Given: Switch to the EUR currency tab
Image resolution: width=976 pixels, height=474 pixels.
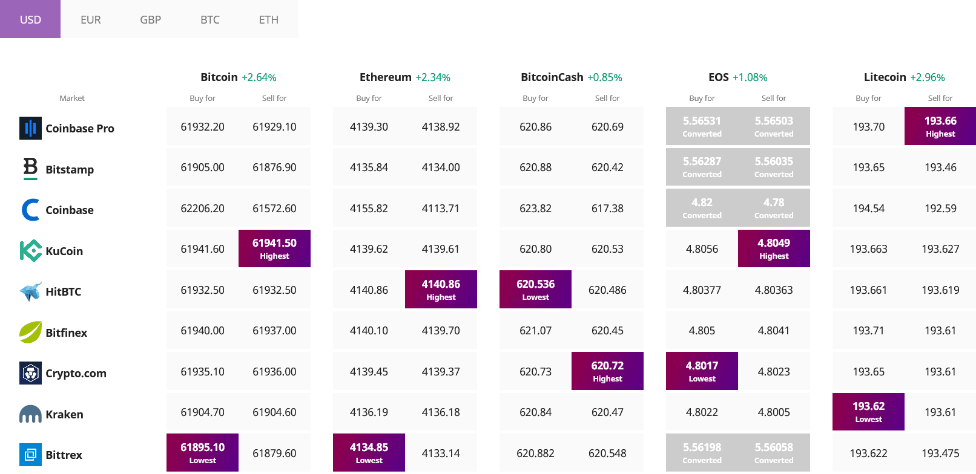Looking at the screenshot, I should (x=91, y=19).
